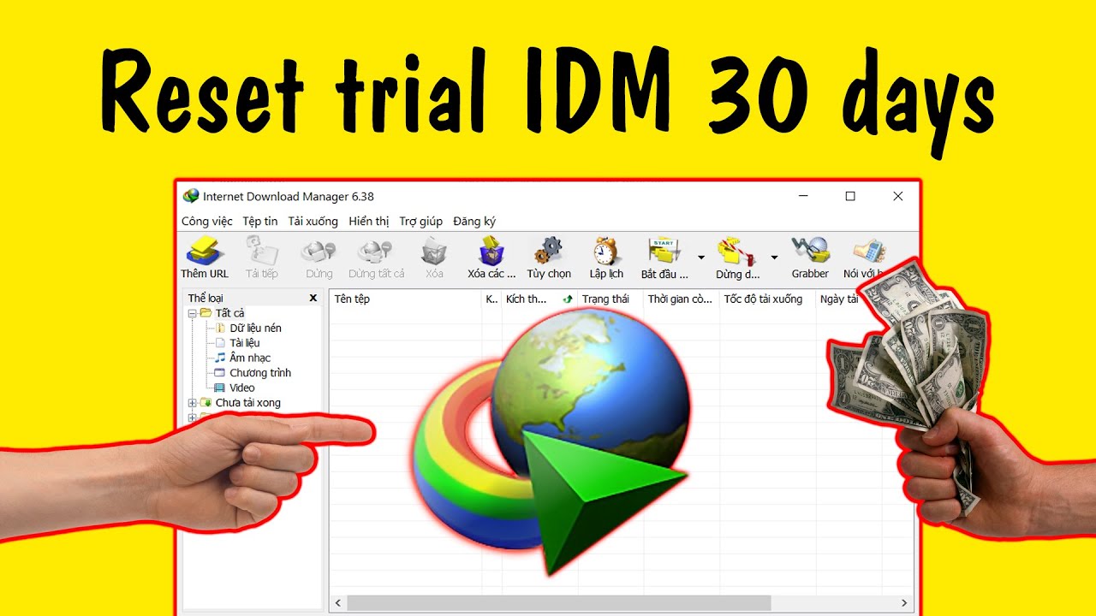Viewport: 1096px width, 616px height.
Task: Collapse the Tất cả tree node
Action: [193, 313]
